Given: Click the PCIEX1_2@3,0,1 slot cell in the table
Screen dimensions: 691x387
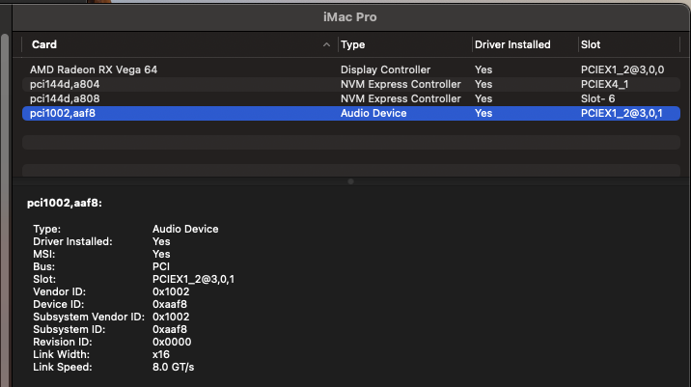Looking at the screenshot, I should (x=622, y=113).
